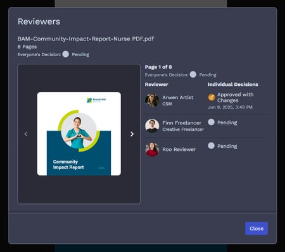This screenshot has width=285, height=252.
Task: Close the Reviewers dialog
Action: (256, 229)
